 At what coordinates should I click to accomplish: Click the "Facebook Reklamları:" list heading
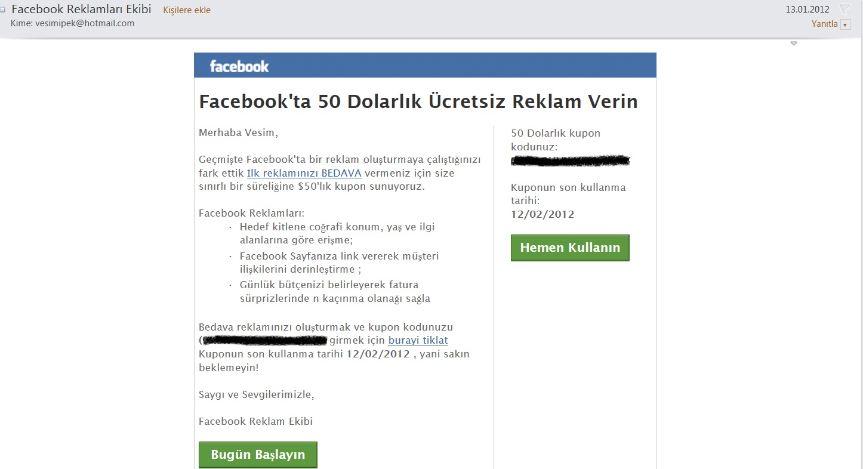click(252, 213)
